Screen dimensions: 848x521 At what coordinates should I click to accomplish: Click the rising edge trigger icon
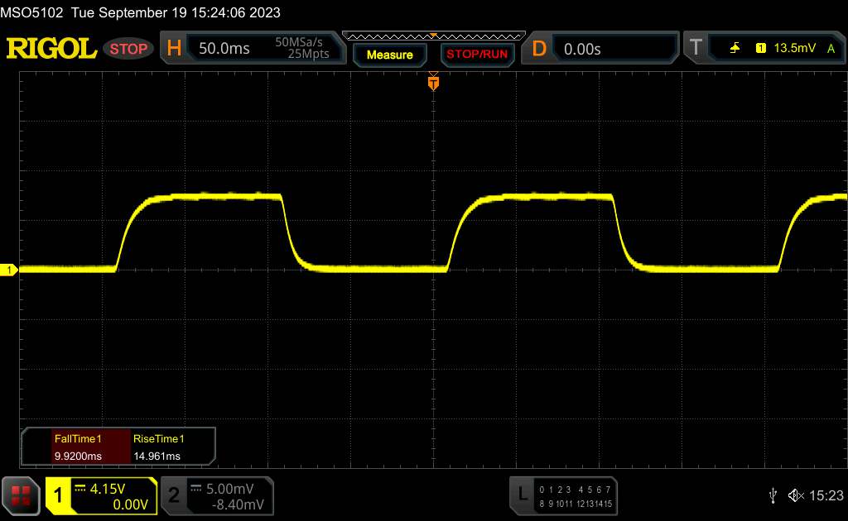pos(735,48)
